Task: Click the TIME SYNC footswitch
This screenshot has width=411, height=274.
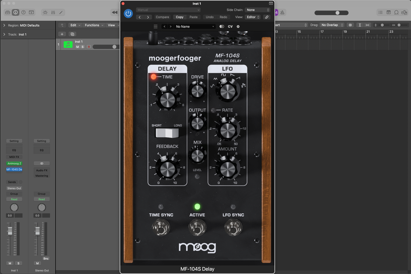Action: pos(161,227)
